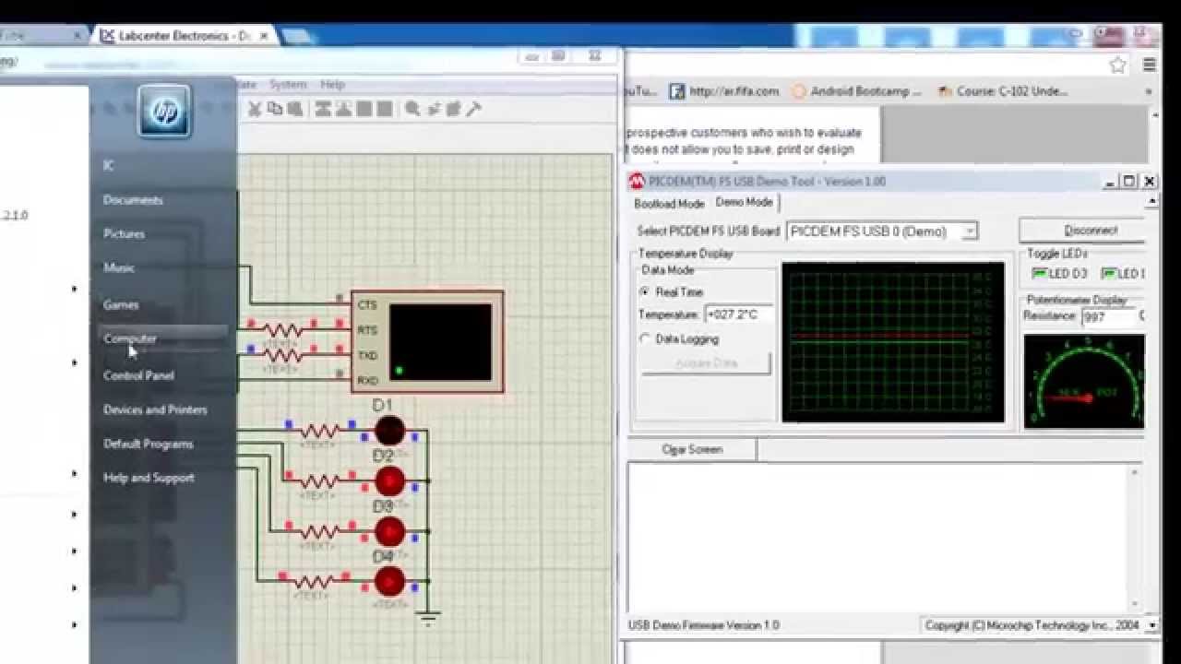1181x664 pixels.
Task: Click LED D3 in the schematic
Action: point(389,532)
